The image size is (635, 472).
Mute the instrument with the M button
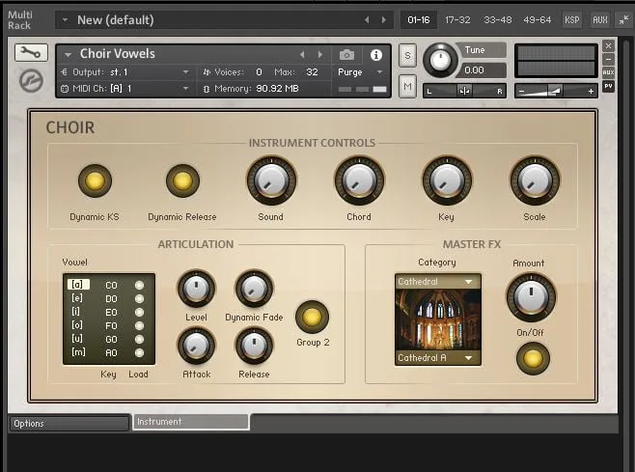[x=407, y=87]
